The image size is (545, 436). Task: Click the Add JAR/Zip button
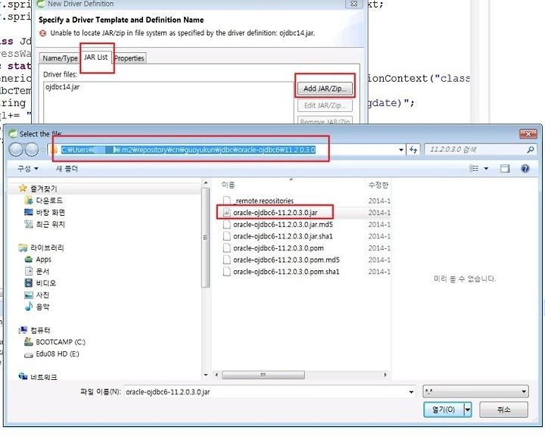tap(325, 89)
